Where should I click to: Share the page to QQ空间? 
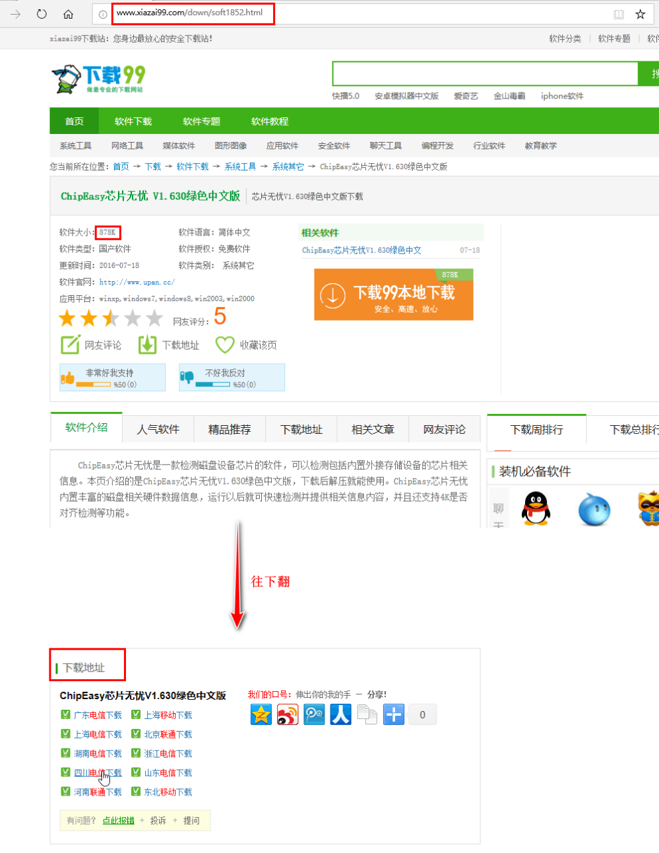pyautogui.click(x=261, y=714)
